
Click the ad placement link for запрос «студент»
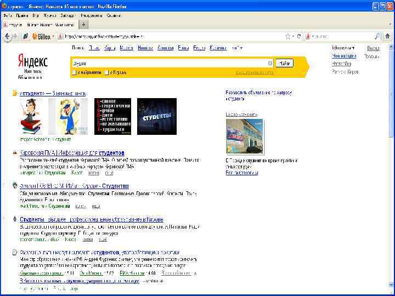point(259,95)
